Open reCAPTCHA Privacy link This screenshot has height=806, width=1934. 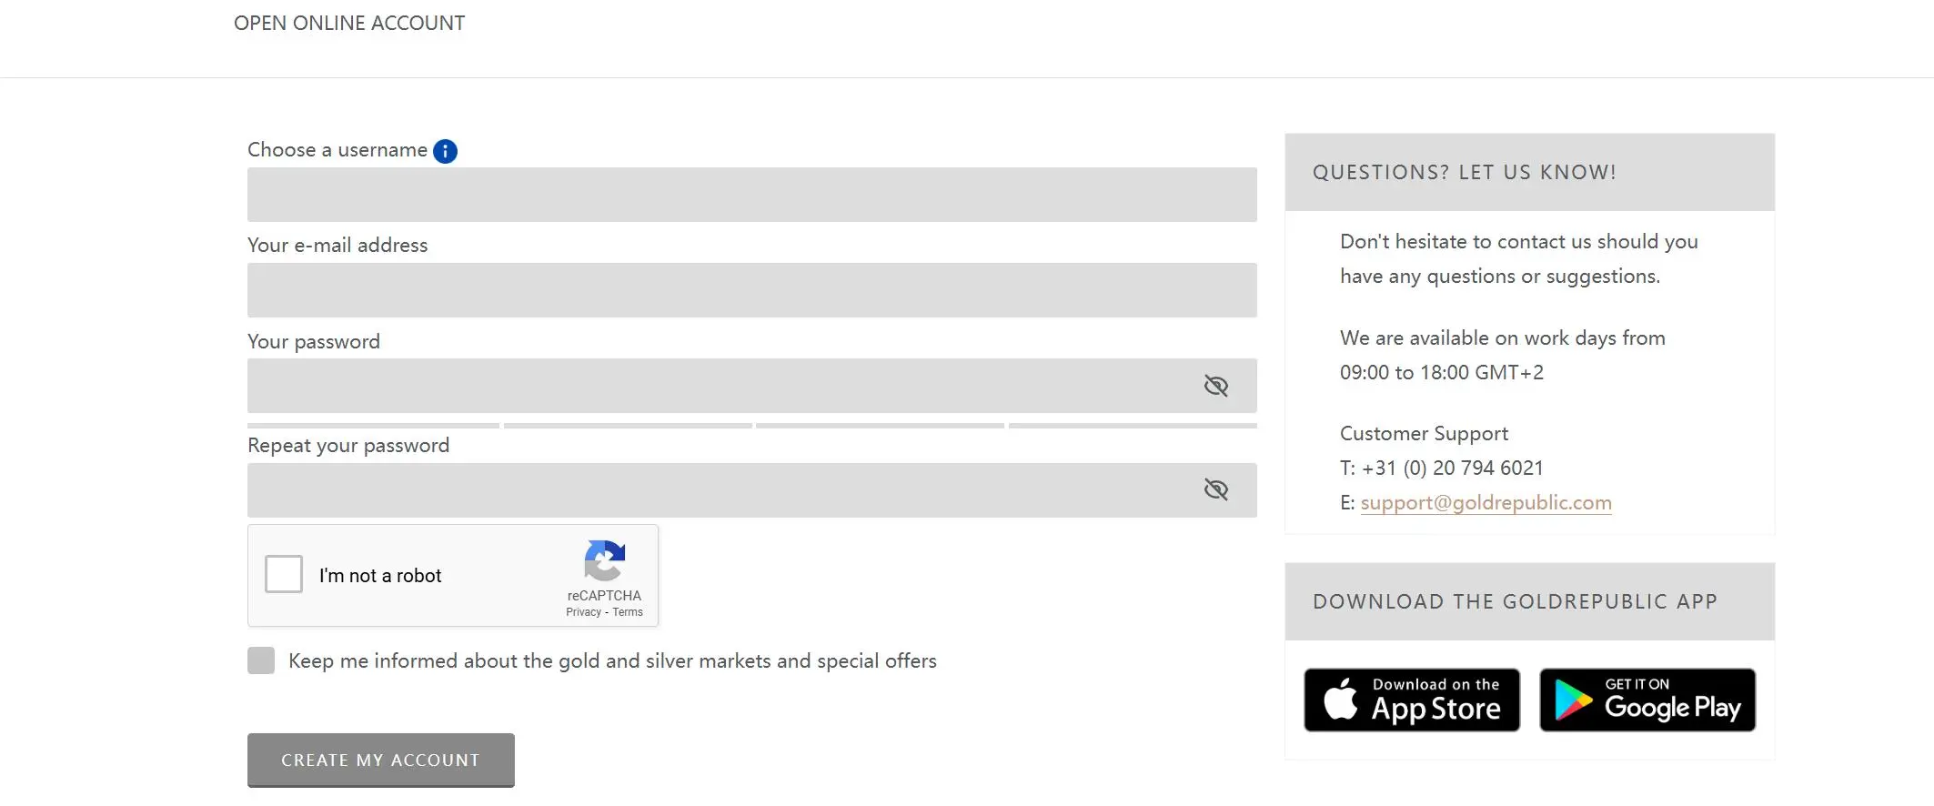[583, 612]
